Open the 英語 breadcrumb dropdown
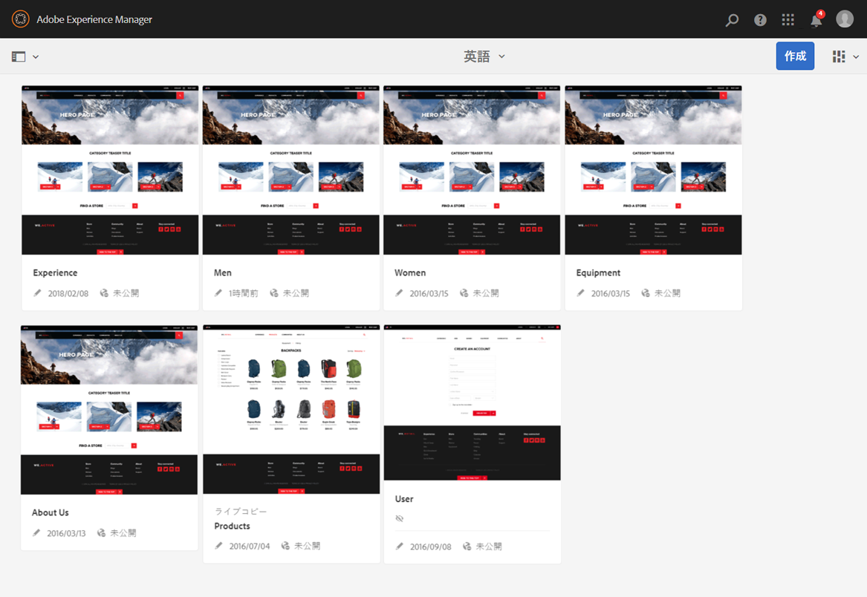Screen dimensions: 867x597 484,56
